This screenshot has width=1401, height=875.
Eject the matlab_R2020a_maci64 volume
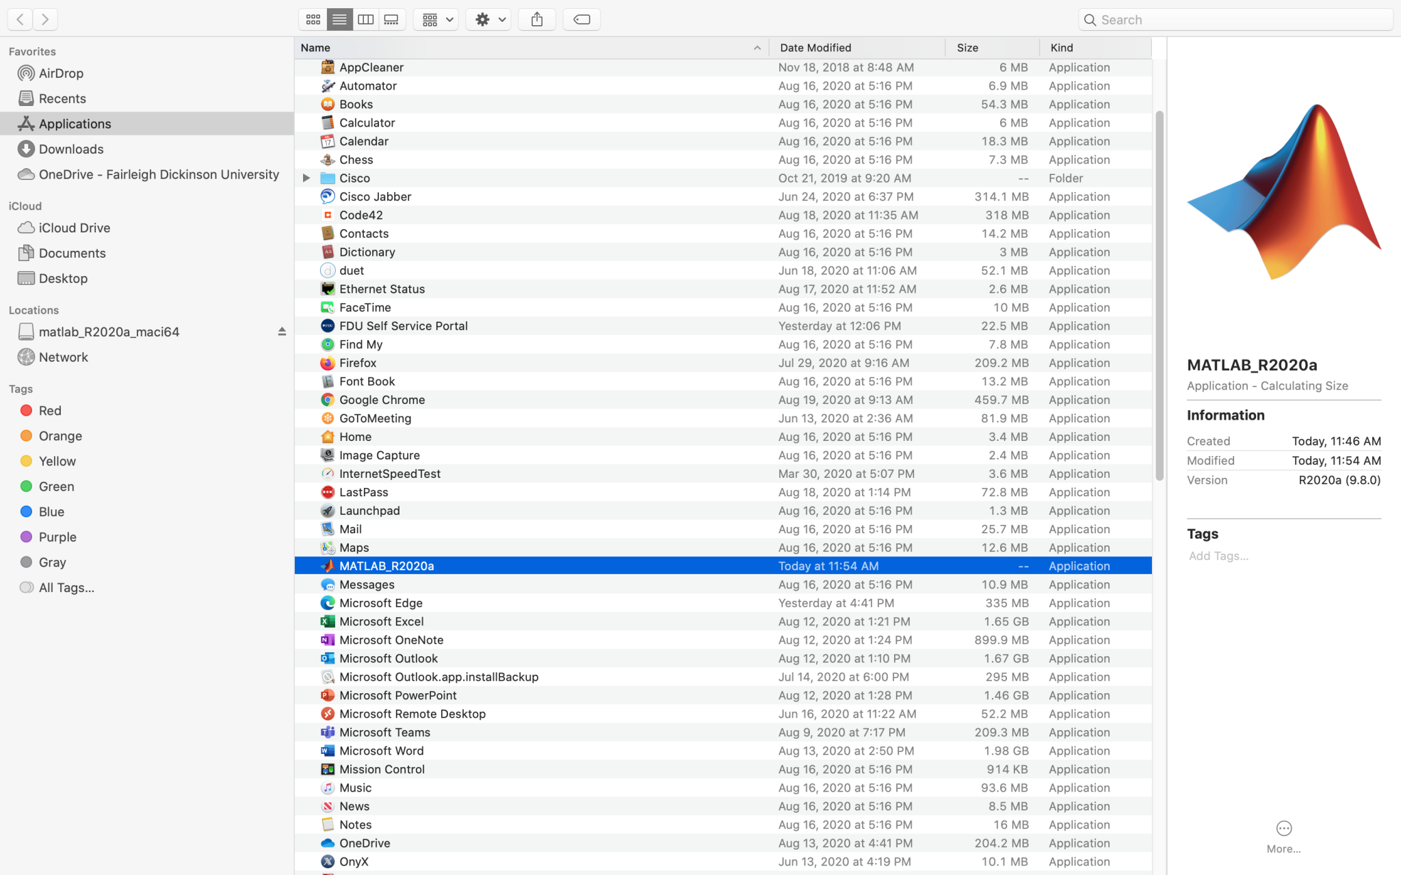click(x=282, y=332)
